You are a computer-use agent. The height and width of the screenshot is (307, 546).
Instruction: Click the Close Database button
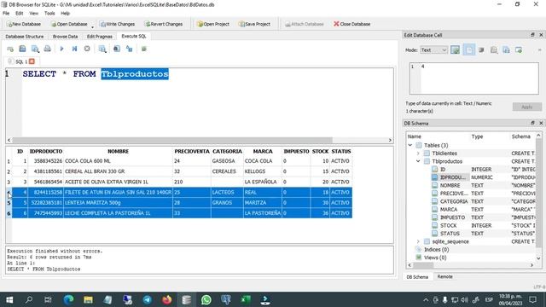(351, 24)
